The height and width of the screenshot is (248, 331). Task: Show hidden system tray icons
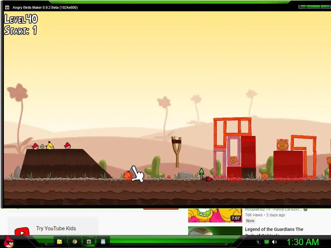pyautogui.click(x=258, y=242)
